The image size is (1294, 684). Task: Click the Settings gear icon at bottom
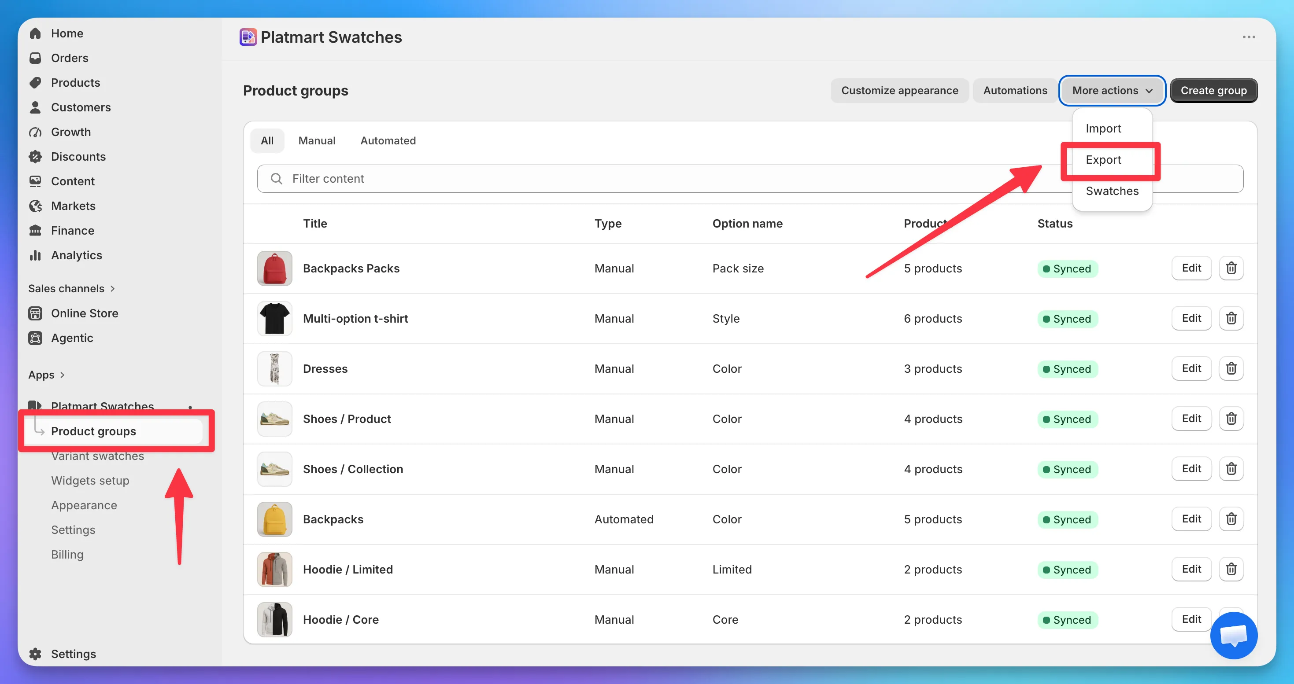point(35,653)
